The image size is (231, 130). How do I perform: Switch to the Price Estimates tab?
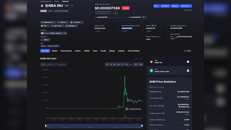click(x=134, y=51)
